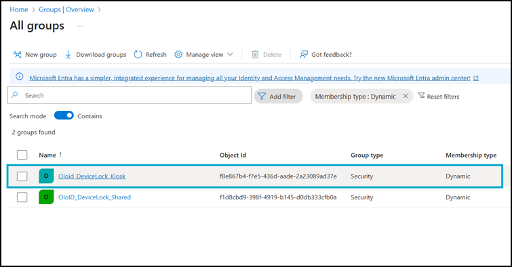Click the Got feedback person icon
Viewport: 512px width, 267px height.
(x=304, y=54)
